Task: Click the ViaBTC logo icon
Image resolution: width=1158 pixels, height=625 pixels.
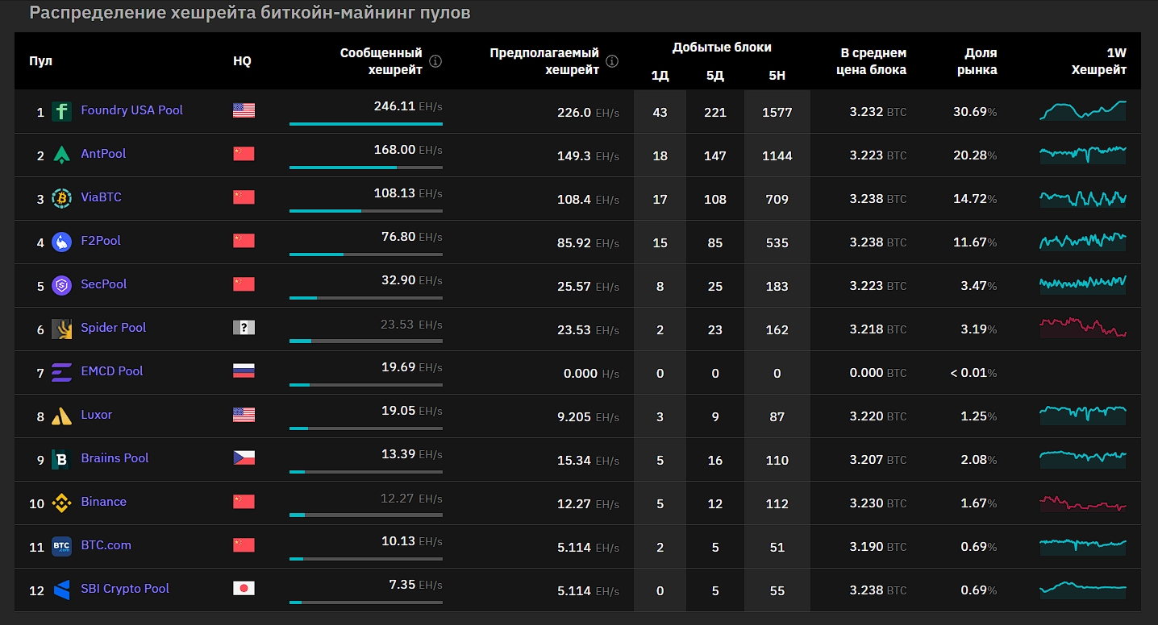Action: point(61,198)
